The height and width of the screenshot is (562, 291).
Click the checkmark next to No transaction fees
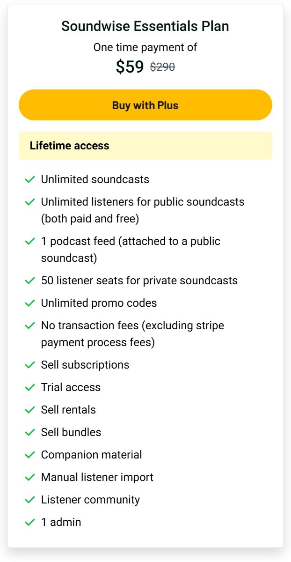29,325
